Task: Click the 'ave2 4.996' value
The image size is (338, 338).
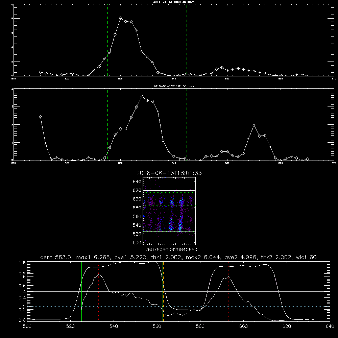Action: click(240, 257)
